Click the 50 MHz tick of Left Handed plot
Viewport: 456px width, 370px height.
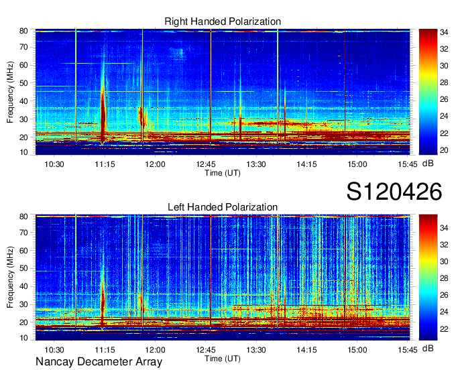(23, 268)
